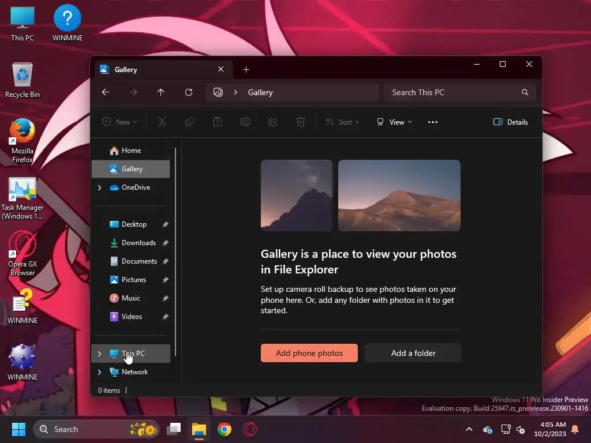
Task: Click Add phone photos button
Action: 309,353
